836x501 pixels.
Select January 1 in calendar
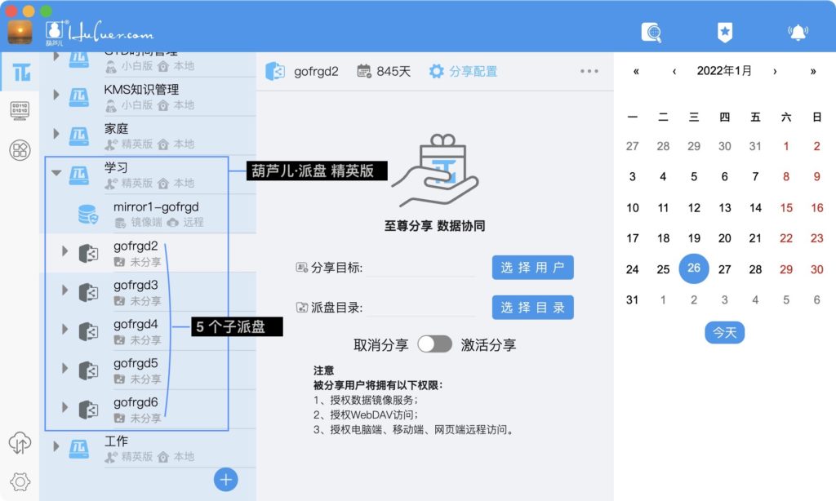tap(786, 146)
